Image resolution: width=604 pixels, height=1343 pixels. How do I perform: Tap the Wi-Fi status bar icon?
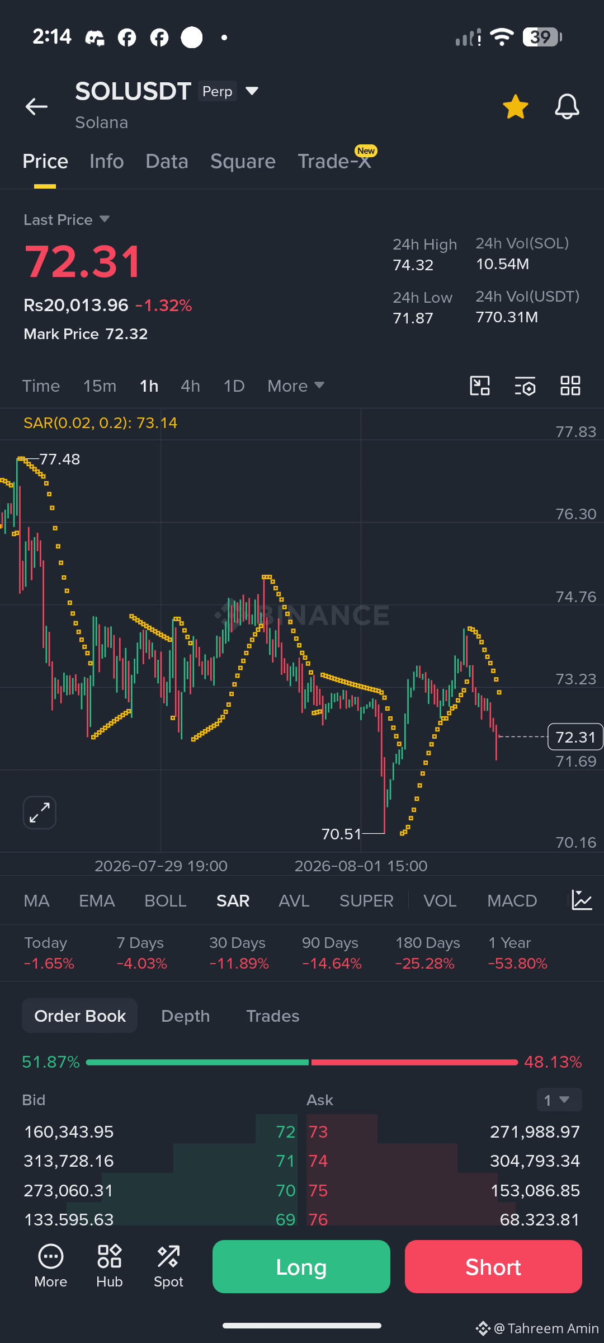click(502, 37)
